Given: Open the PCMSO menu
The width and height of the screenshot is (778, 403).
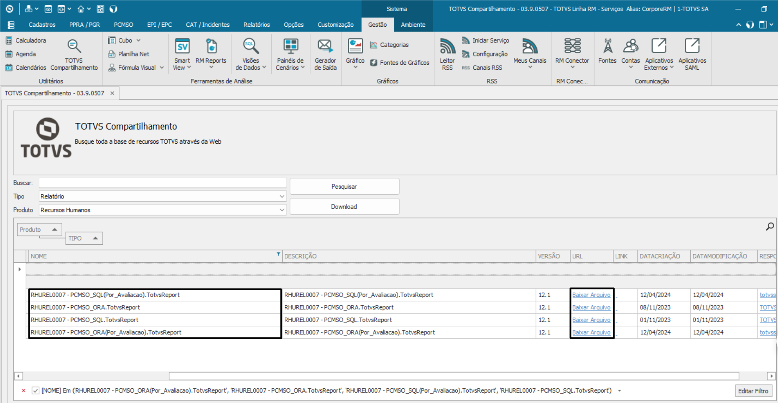Looking at the screenshot, I should tap(124, 25).
